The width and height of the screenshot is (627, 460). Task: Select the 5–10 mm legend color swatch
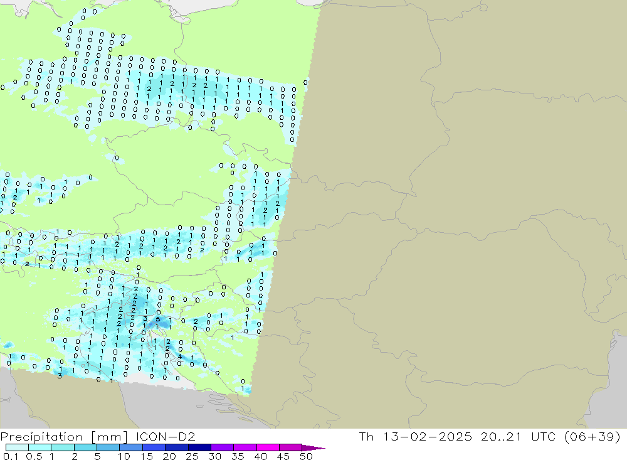[108, 447]
